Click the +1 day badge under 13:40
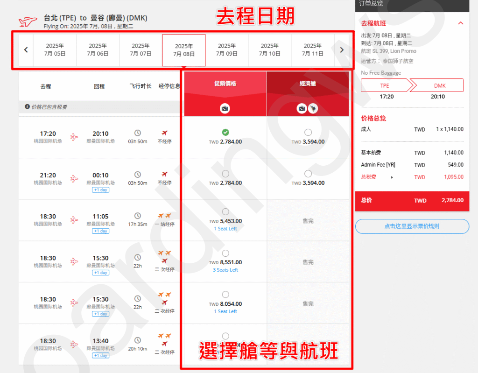The height and width of the screenshot is (373, 478). click(x=101, y=355)
